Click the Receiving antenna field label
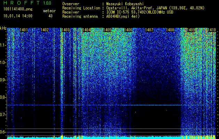Viewport: 219px width, 139px height. click(x=80, y=16)
